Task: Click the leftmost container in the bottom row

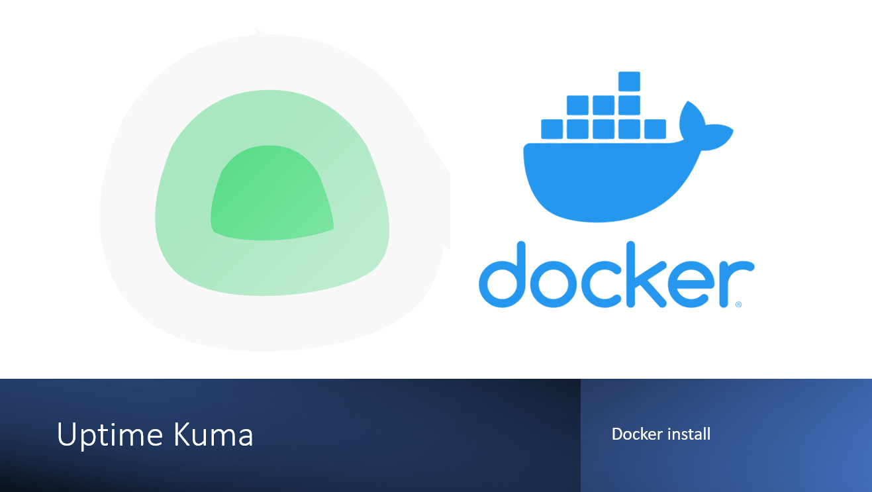Action: click(x=552, y=129)
